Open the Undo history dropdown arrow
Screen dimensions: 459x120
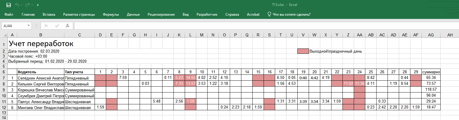(x=22, y=5)
